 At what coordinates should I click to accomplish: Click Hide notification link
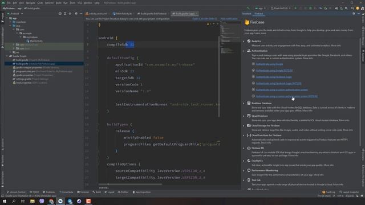[x=229, y=19]
